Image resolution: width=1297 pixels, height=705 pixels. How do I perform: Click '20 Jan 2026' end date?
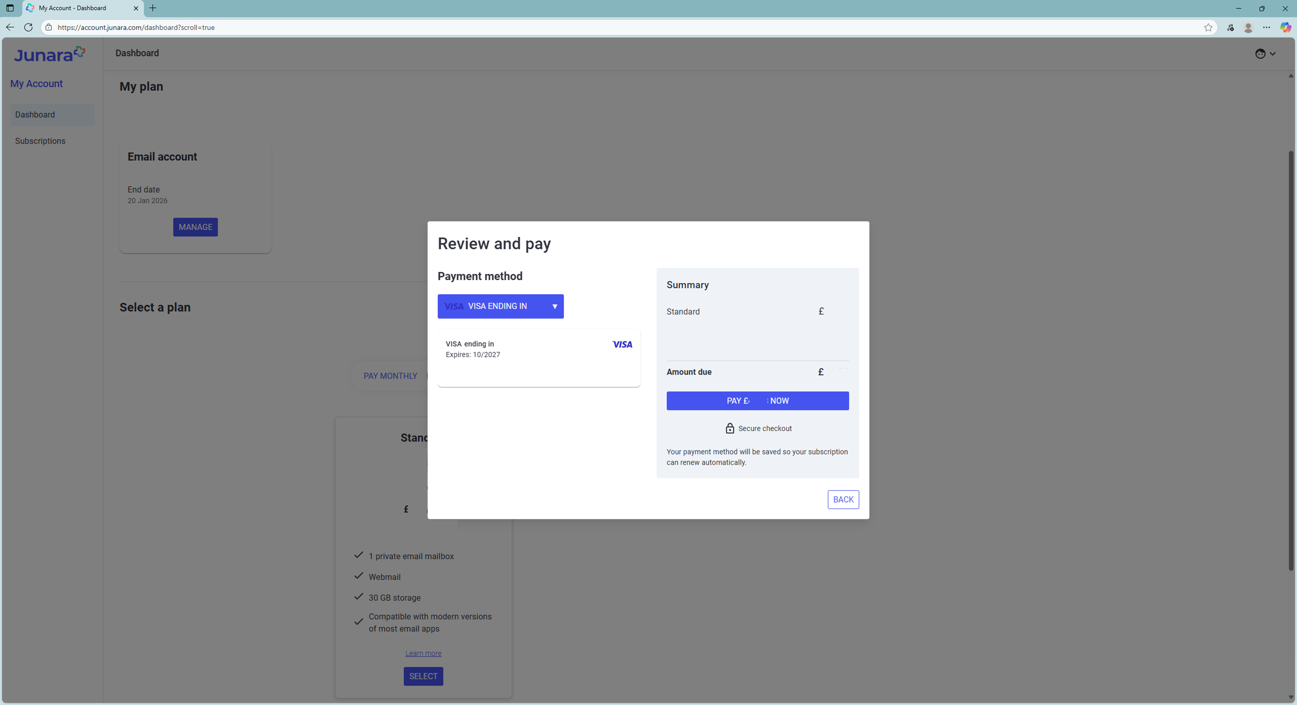pos(147,200)
